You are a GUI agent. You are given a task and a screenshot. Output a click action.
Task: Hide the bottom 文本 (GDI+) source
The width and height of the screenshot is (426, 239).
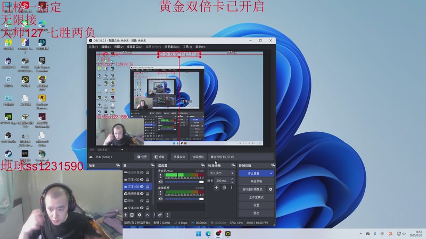click(142, 208)
